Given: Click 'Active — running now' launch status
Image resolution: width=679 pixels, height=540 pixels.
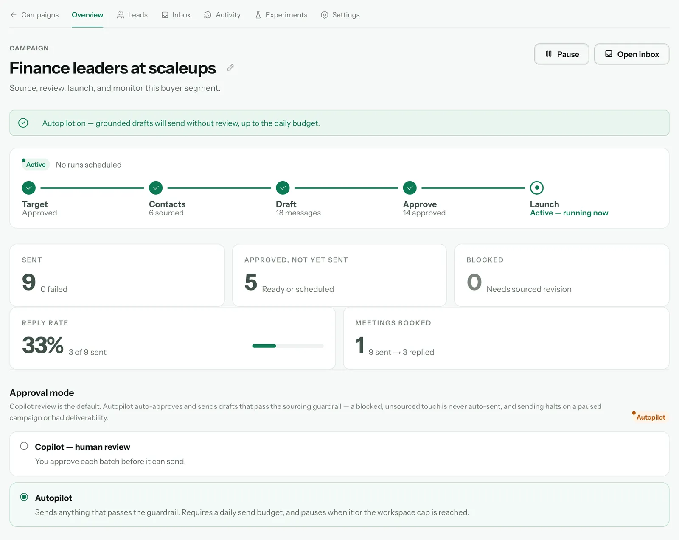Looking at the screenshot, I should pos(569,213).
